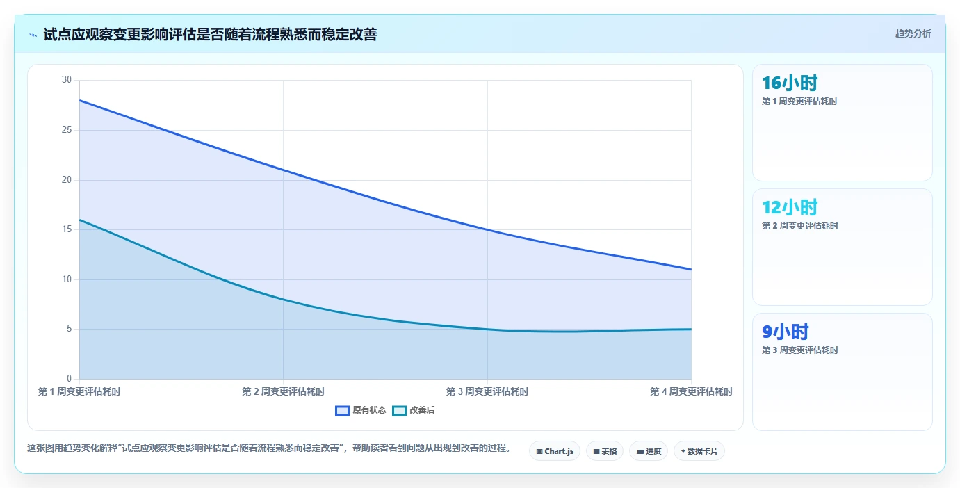This screenshot has height=488, width=960.
Task: Click the y-axis tick label 20
Action: click(x=67, y=180)
